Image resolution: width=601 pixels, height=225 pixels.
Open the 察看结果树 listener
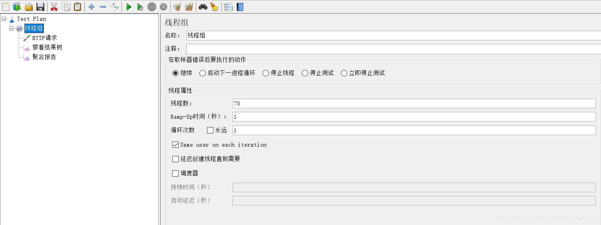click(47, 48)
